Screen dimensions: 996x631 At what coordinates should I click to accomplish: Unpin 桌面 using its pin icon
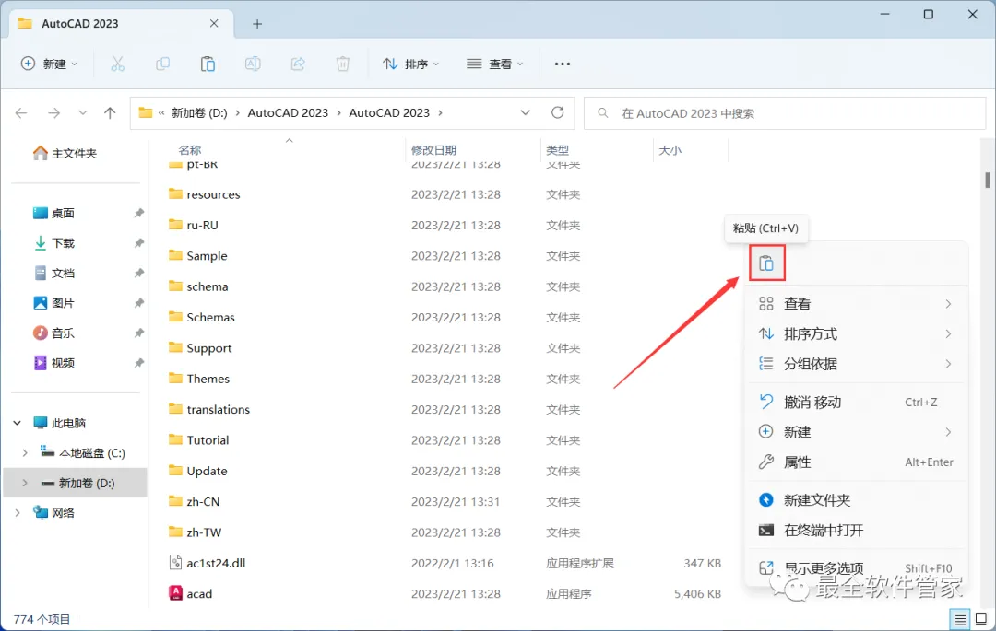point(138,213)
